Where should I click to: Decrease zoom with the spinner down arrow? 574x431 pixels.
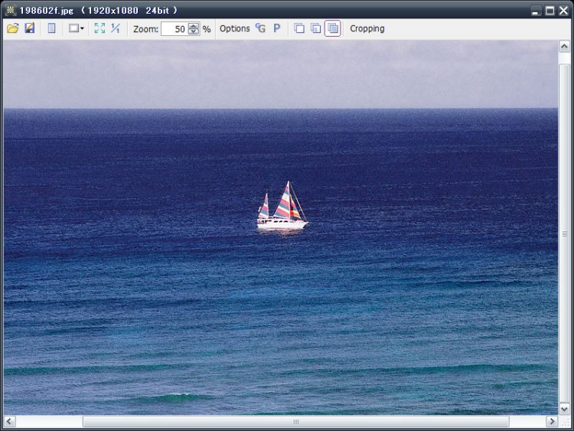point(194,32)
